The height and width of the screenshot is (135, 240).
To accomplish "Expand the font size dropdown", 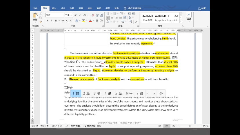I will coord(71,15).
